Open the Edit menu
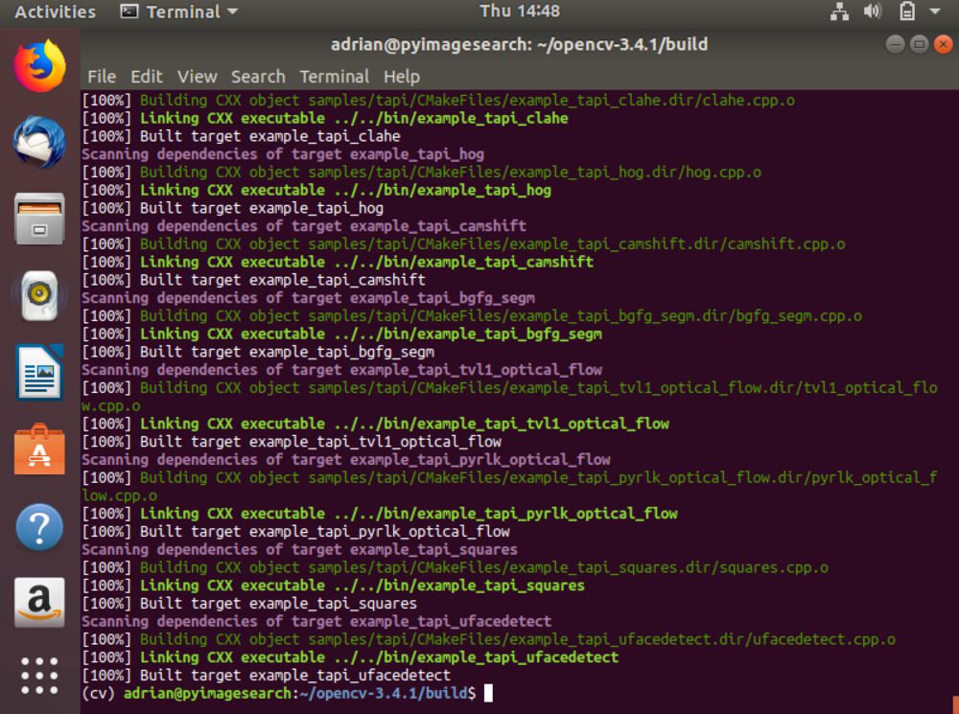 [146, 77]
